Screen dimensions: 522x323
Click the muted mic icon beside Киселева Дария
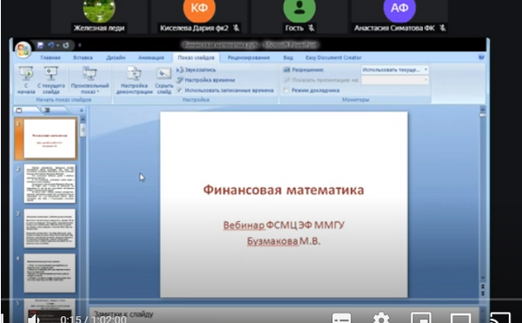tap(236, 28)
